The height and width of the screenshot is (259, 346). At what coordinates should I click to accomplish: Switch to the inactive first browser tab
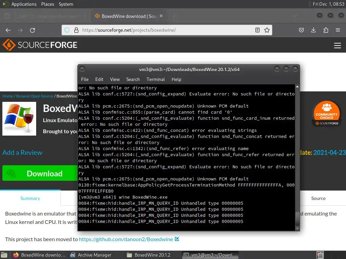pos(51,16)
